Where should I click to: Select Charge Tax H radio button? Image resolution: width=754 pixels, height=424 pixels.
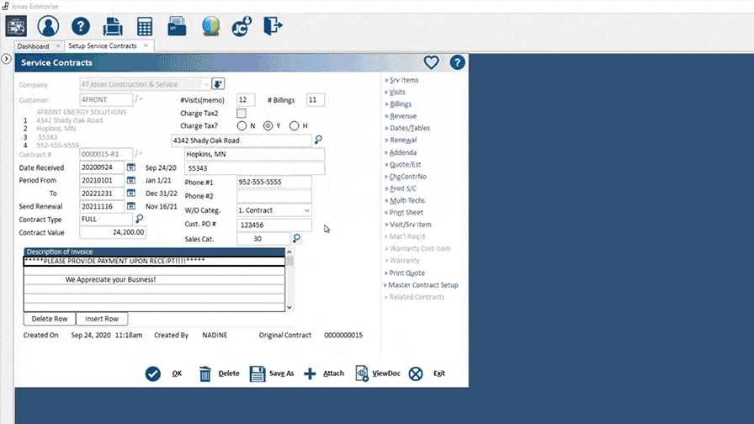[294, 126]
